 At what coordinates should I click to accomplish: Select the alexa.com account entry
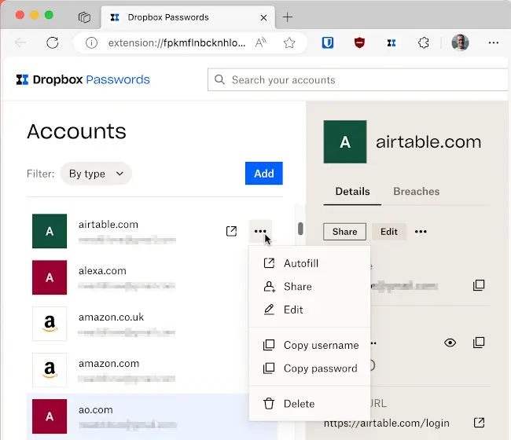(152, 277)
